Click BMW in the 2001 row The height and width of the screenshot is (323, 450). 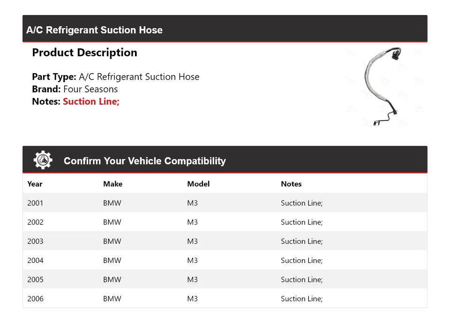[112, 203]
